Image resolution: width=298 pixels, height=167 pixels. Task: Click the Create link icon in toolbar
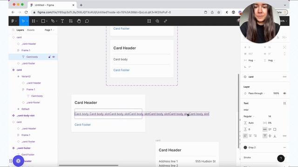[x=165, y=21]
